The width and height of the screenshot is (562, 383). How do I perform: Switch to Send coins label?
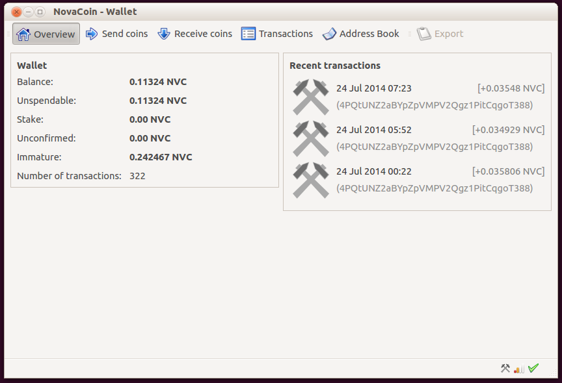(125, 34)
